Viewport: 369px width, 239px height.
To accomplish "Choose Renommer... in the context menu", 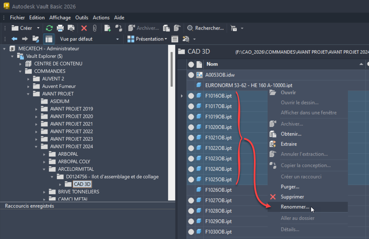I will [x=295, y=207].
